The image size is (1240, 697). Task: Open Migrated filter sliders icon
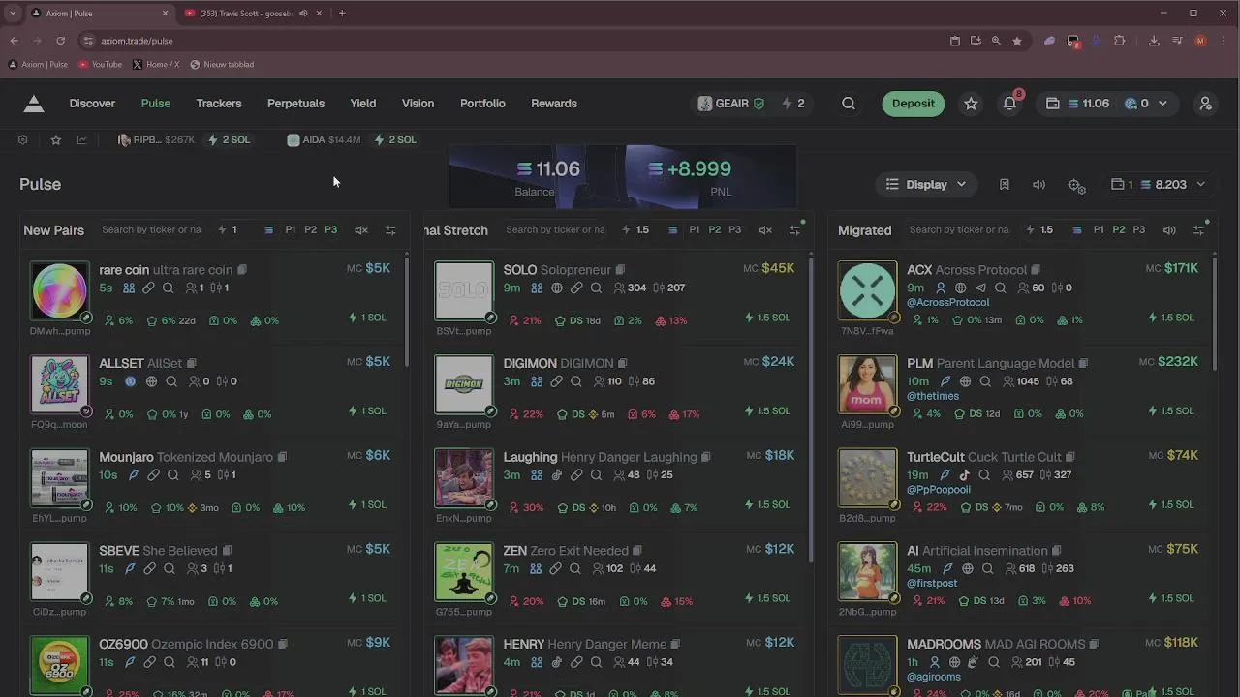tap(1198, 229)
